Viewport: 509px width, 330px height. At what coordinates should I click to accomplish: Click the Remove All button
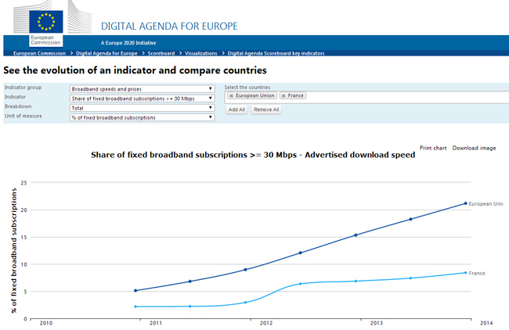point(266,110)
